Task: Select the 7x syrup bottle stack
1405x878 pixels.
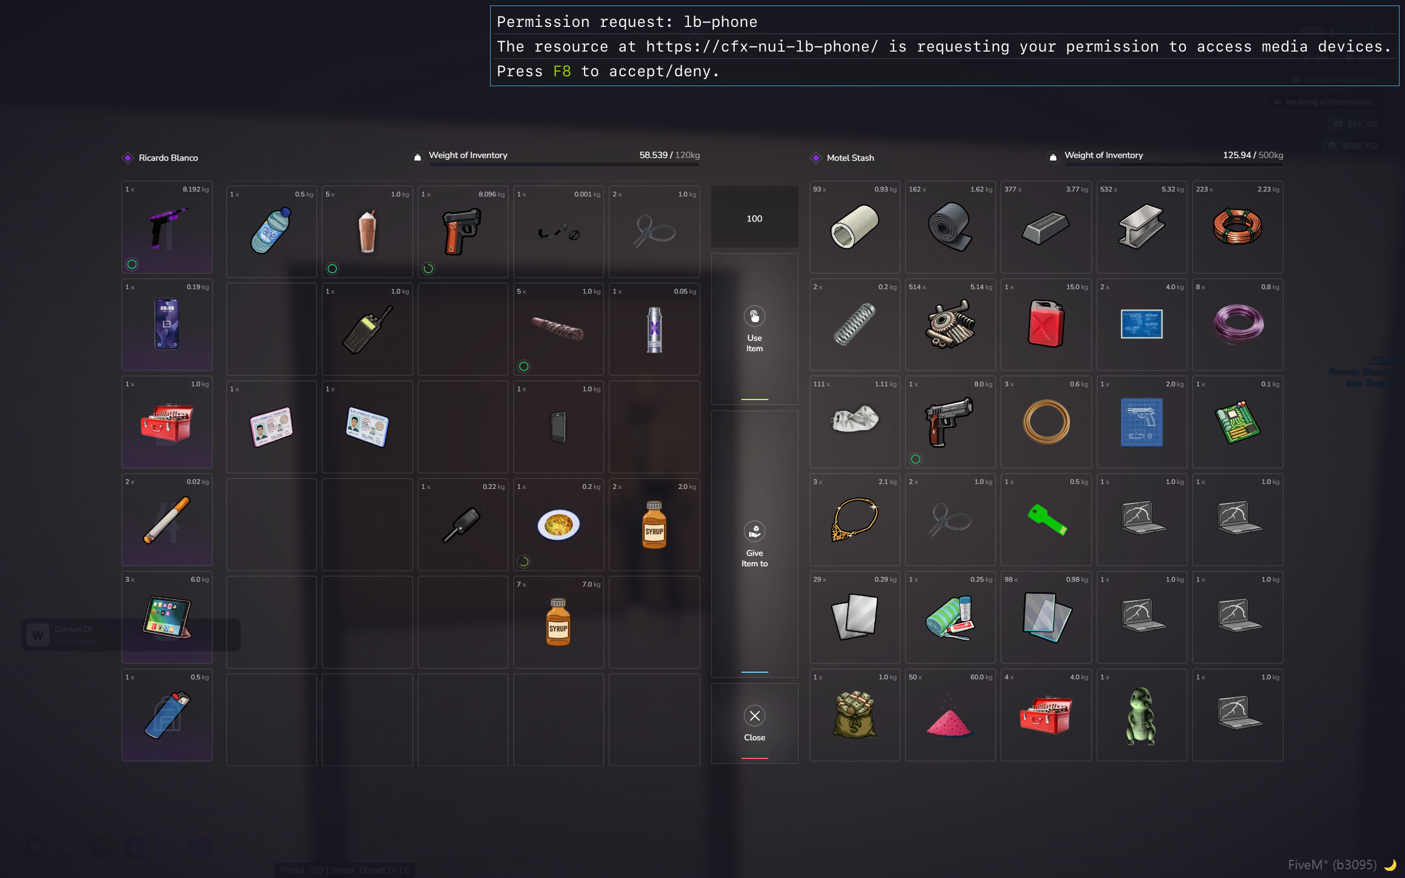Action: coord(558,621)
